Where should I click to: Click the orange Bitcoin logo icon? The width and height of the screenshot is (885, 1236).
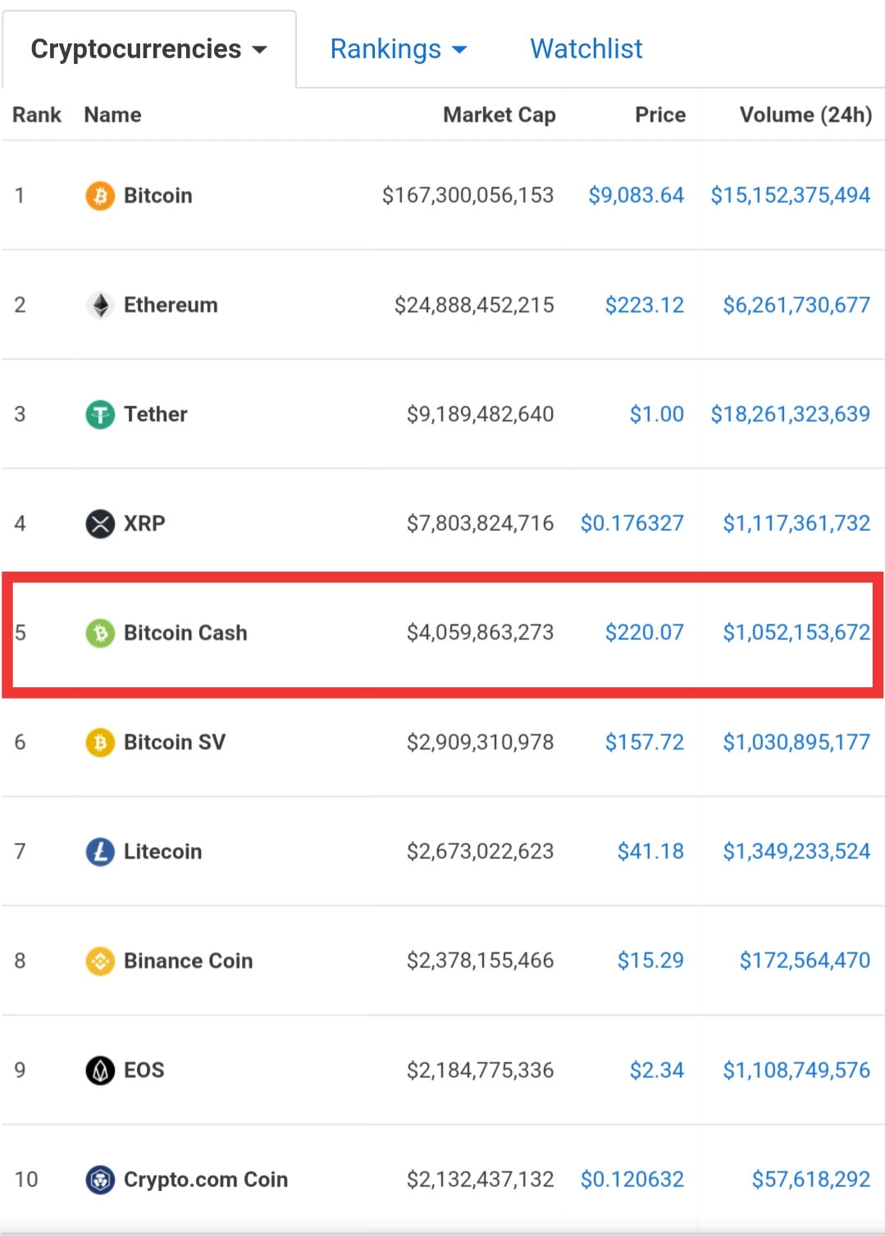coord(100,195)
